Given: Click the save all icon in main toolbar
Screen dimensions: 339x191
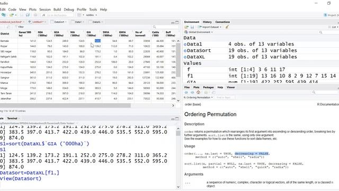Looking at the screenshot, I should click(x=28, y=15).
